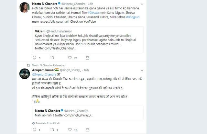Expand options chevron on Neetu's tweet
The height and width of the screenshot is (134, 207).
point(142,4)
